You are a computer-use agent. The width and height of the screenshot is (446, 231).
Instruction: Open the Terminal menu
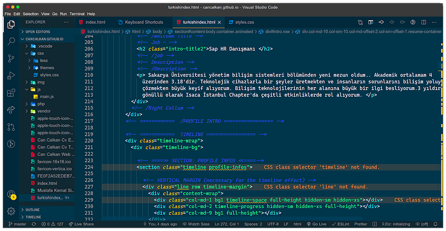(78, 13)
